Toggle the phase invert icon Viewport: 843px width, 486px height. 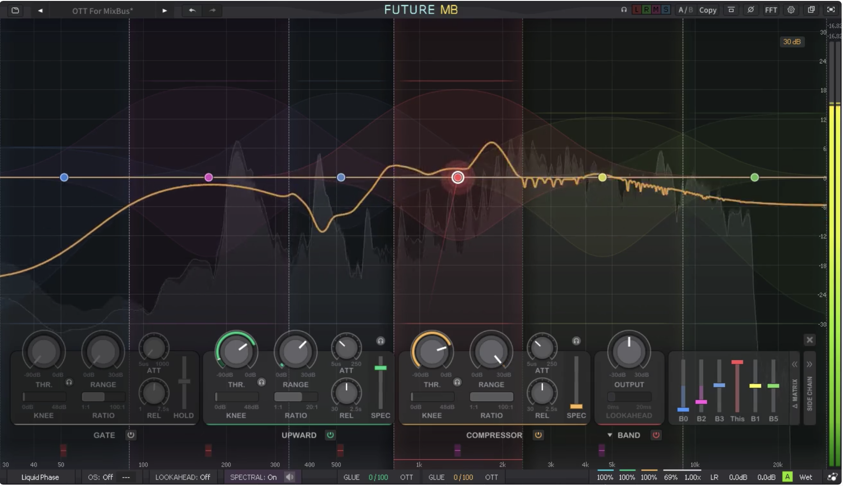[x=751, y=10]
